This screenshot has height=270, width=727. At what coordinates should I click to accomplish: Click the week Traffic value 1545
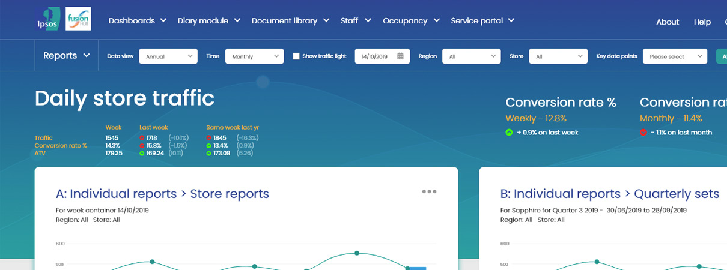(112, 138)
